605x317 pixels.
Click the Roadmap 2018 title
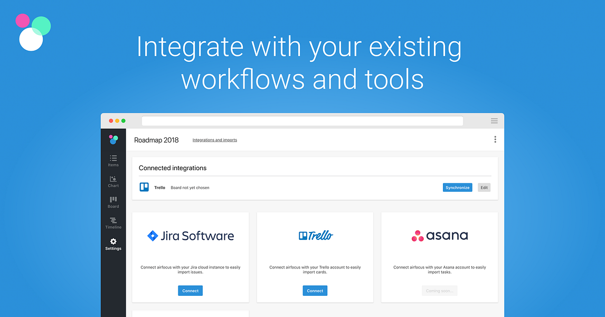click(x=156, y=140)
